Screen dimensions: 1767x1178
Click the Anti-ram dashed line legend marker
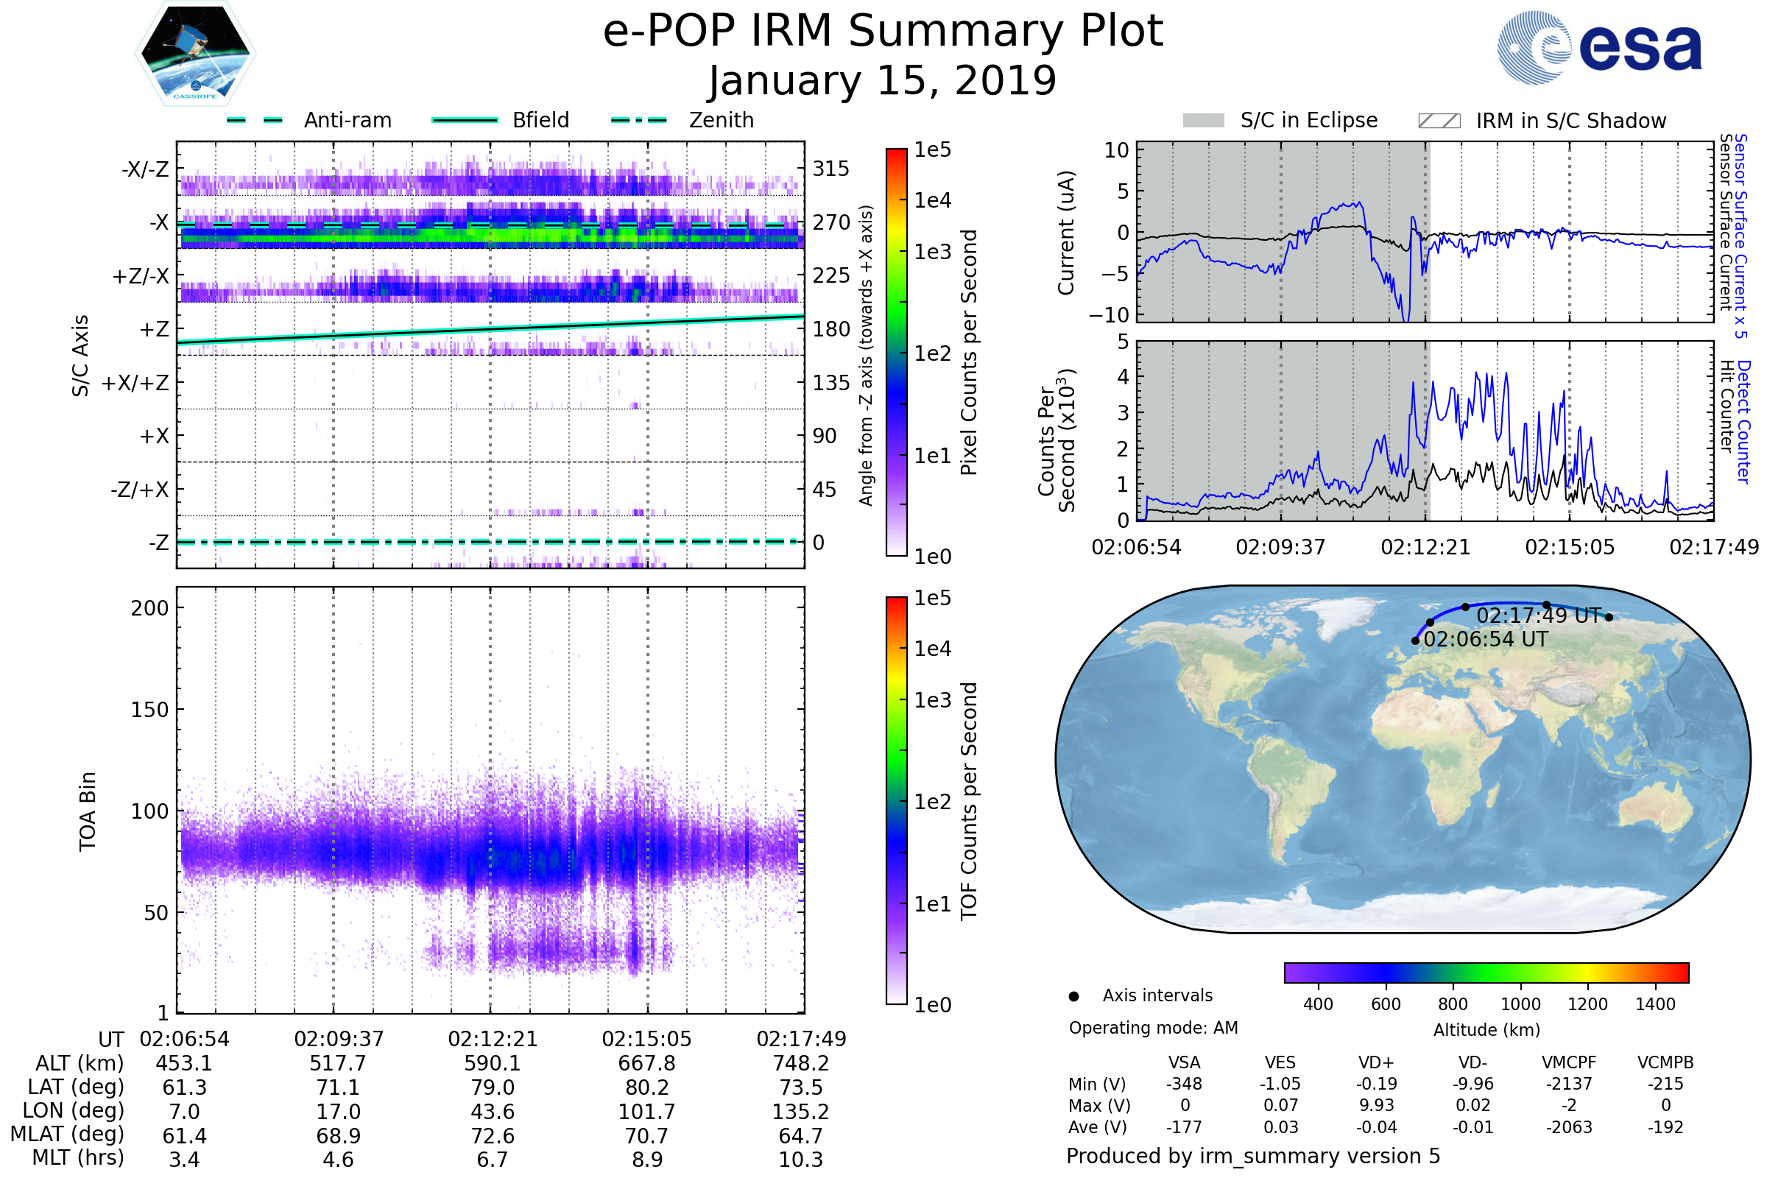click(255, 120)
